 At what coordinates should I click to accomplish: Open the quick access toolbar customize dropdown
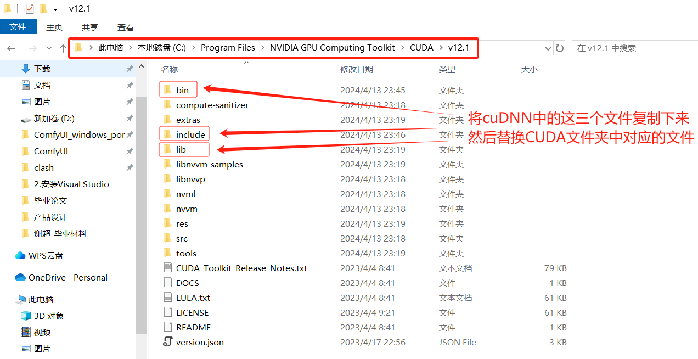pos(55,9)
